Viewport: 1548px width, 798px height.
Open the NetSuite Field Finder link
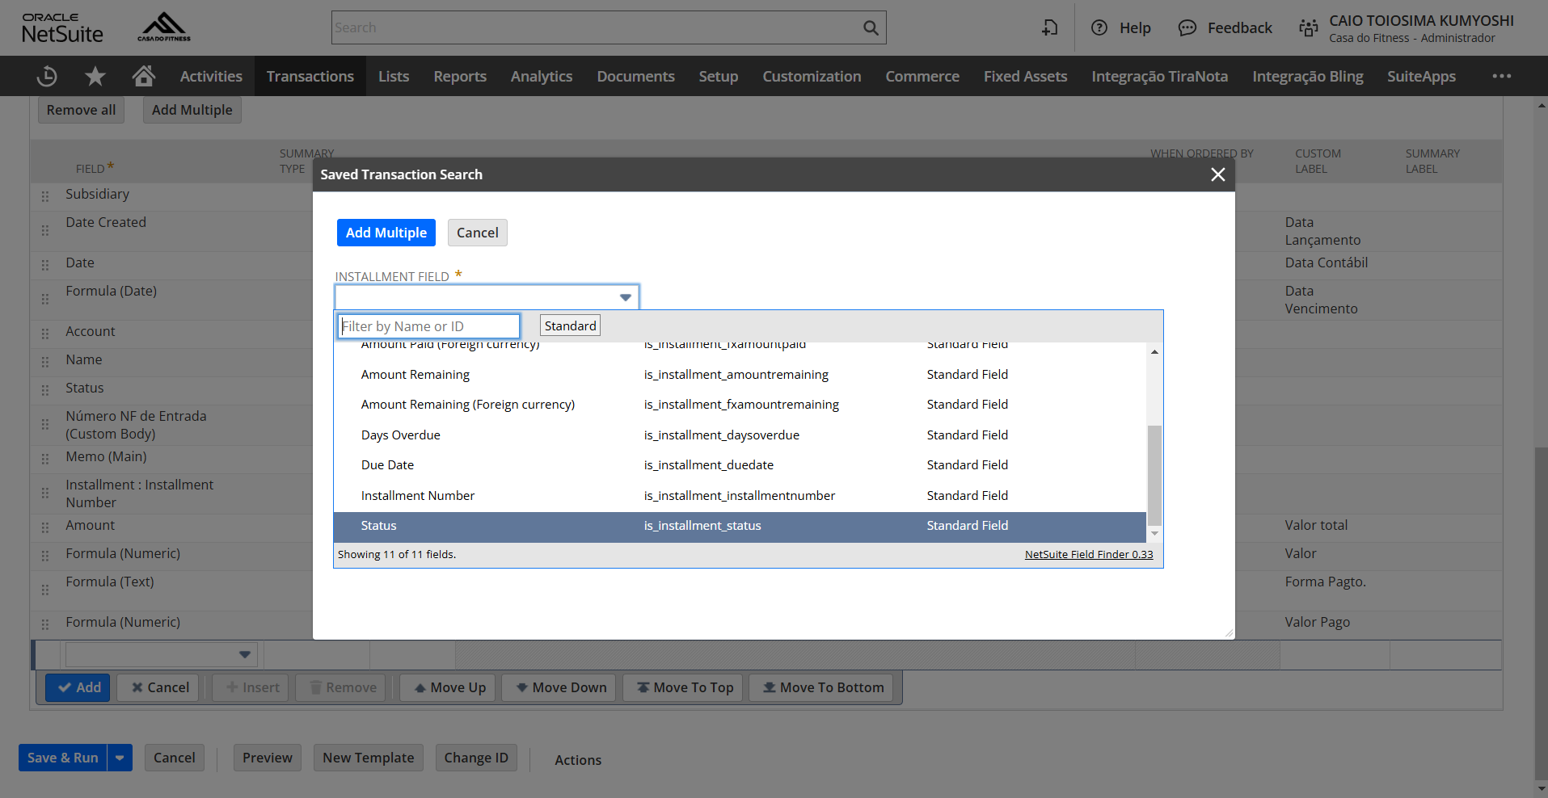tap(1088, 554)
